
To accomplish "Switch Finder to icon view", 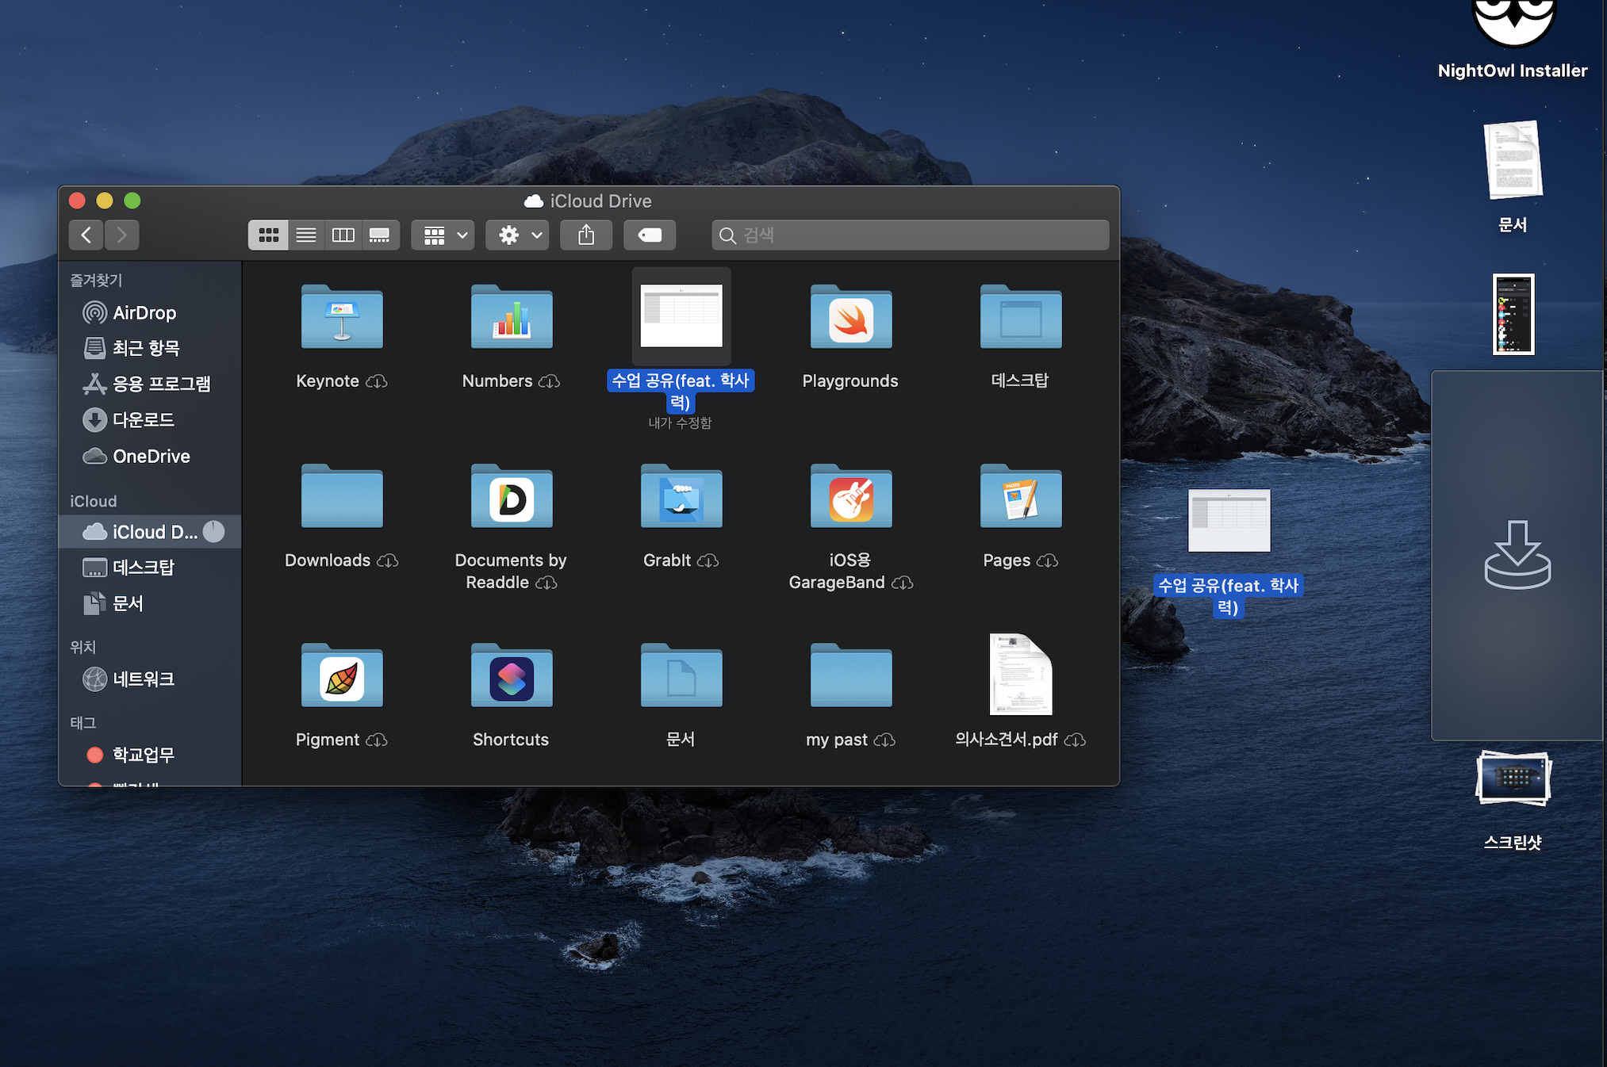I will (268, 235).
